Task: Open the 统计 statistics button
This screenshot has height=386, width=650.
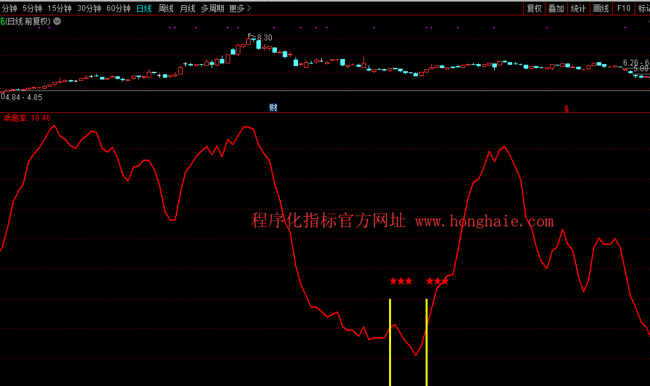Action: click(578, 8)
